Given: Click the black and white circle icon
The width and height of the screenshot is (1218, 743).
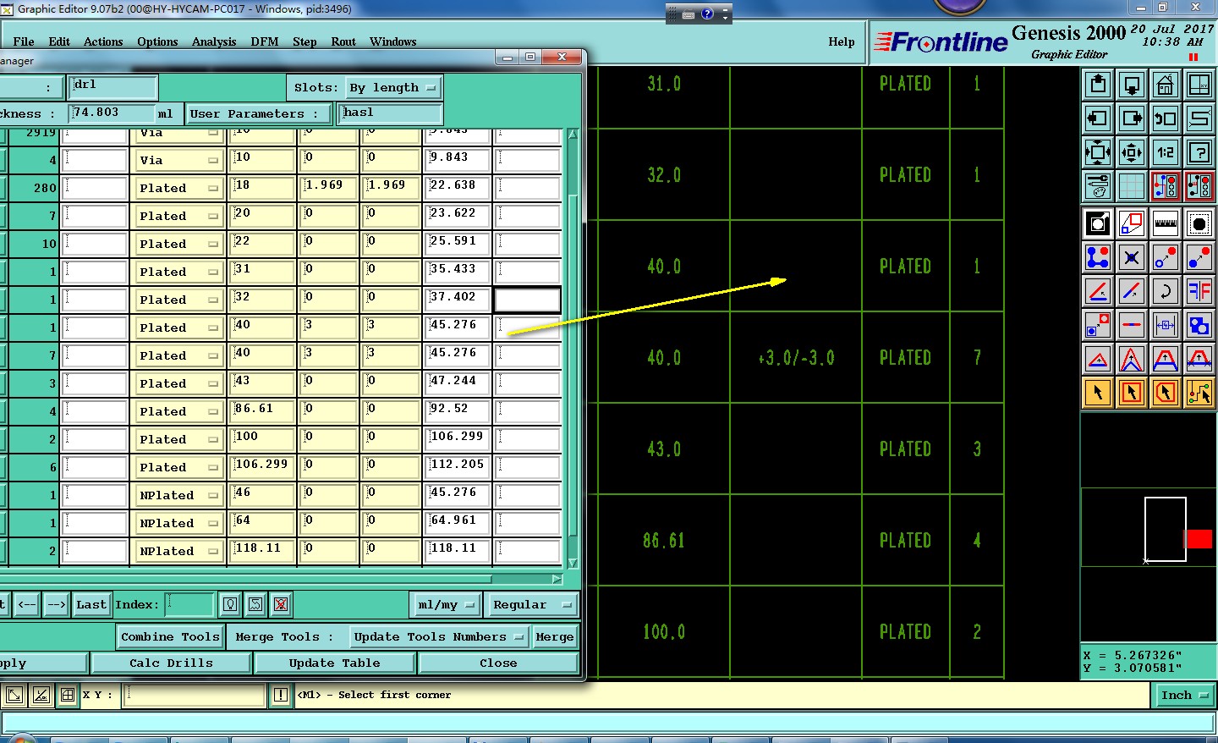Looking at the screenshot, I should pos(1199,223).
